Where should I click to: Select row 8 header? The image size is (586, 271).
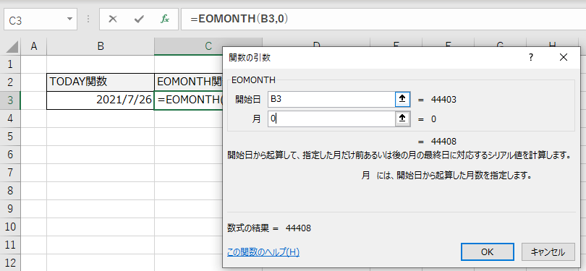point(10,191)
